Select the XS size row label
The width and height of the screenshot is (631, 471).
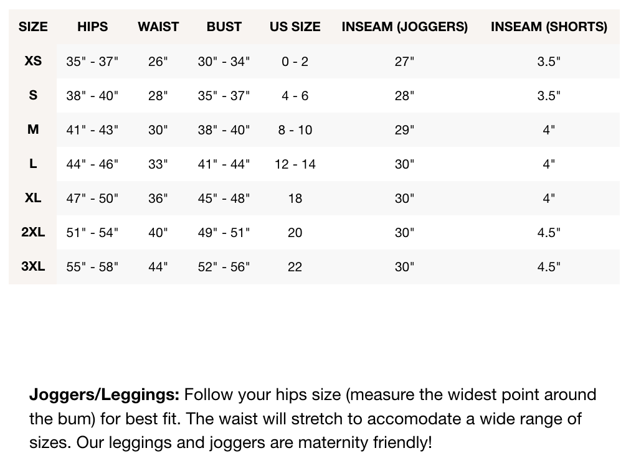33,61
